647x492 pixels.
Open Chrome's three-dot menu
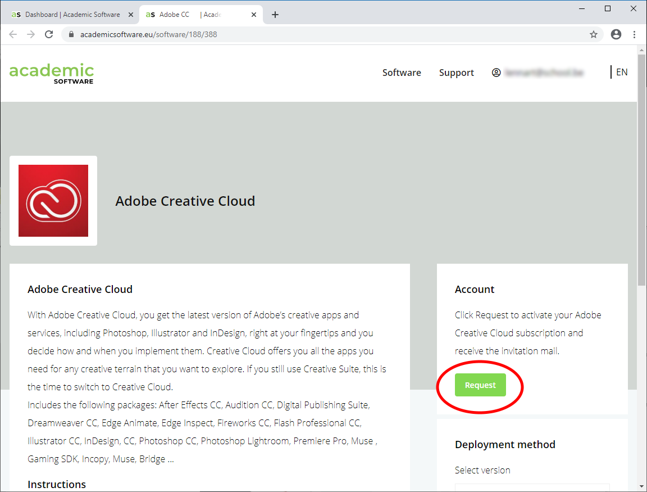click(x=635, y=34)
